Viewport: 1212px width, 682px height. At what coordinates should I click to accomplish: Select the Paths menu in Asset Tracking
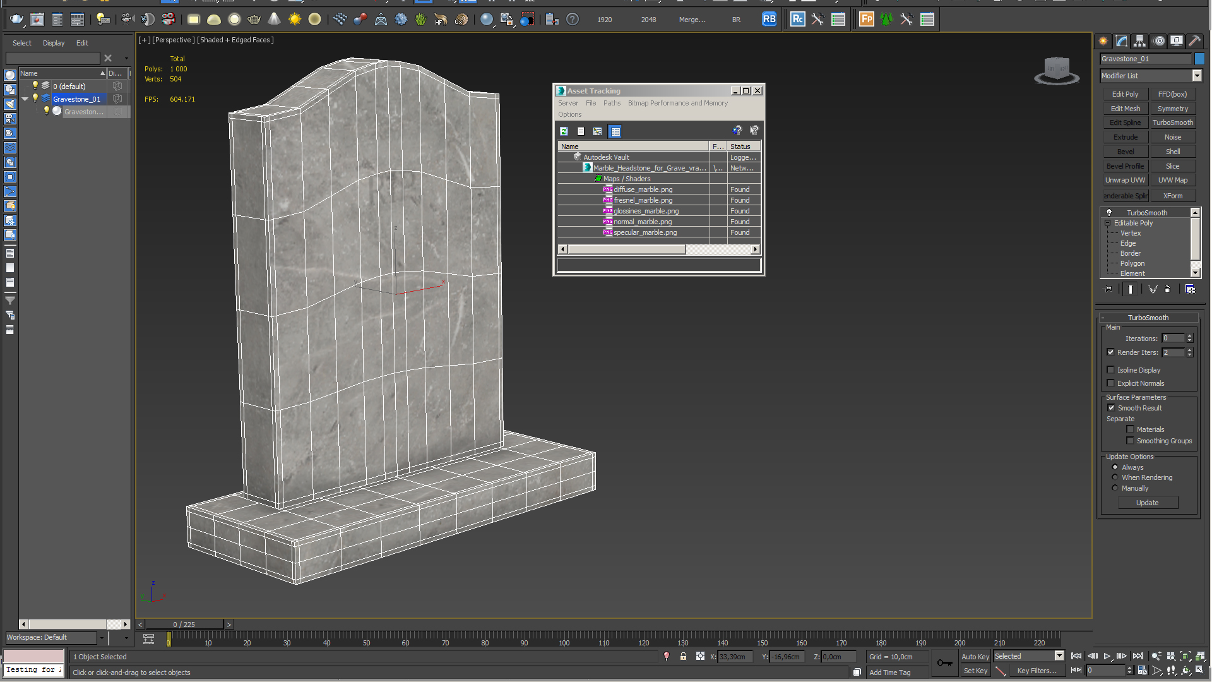pos(610,104)
